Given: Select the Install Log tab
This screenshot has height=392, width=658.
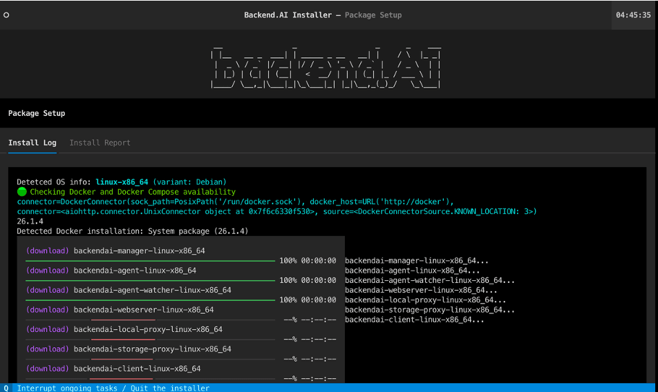Looking at the screenshot, I should [x=32, y=143].
